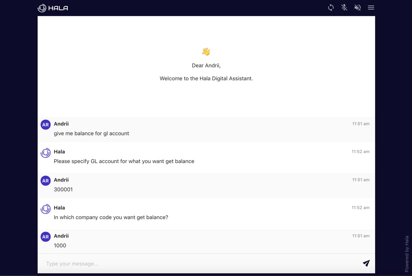Screen dimensions: 412x276
Task: Click AR avatar beside 'give me balance' message
Action: point(45,125)
